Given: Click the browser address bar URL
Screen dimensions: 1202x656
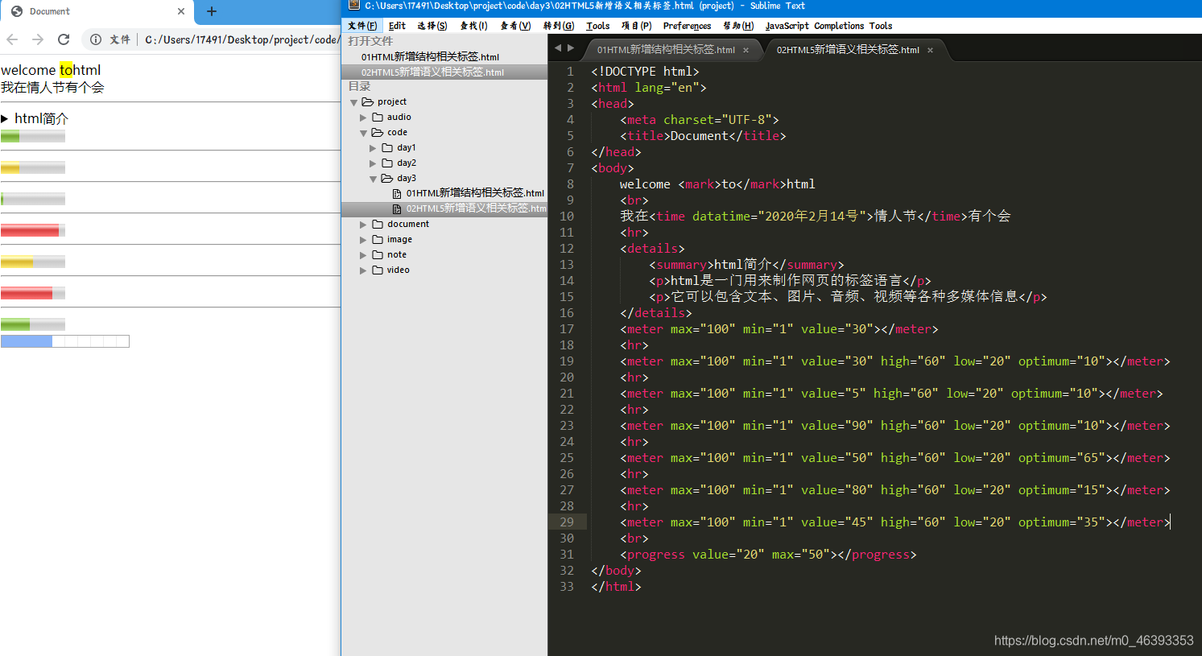Looking at the screenshot, I should coord(242,39).
